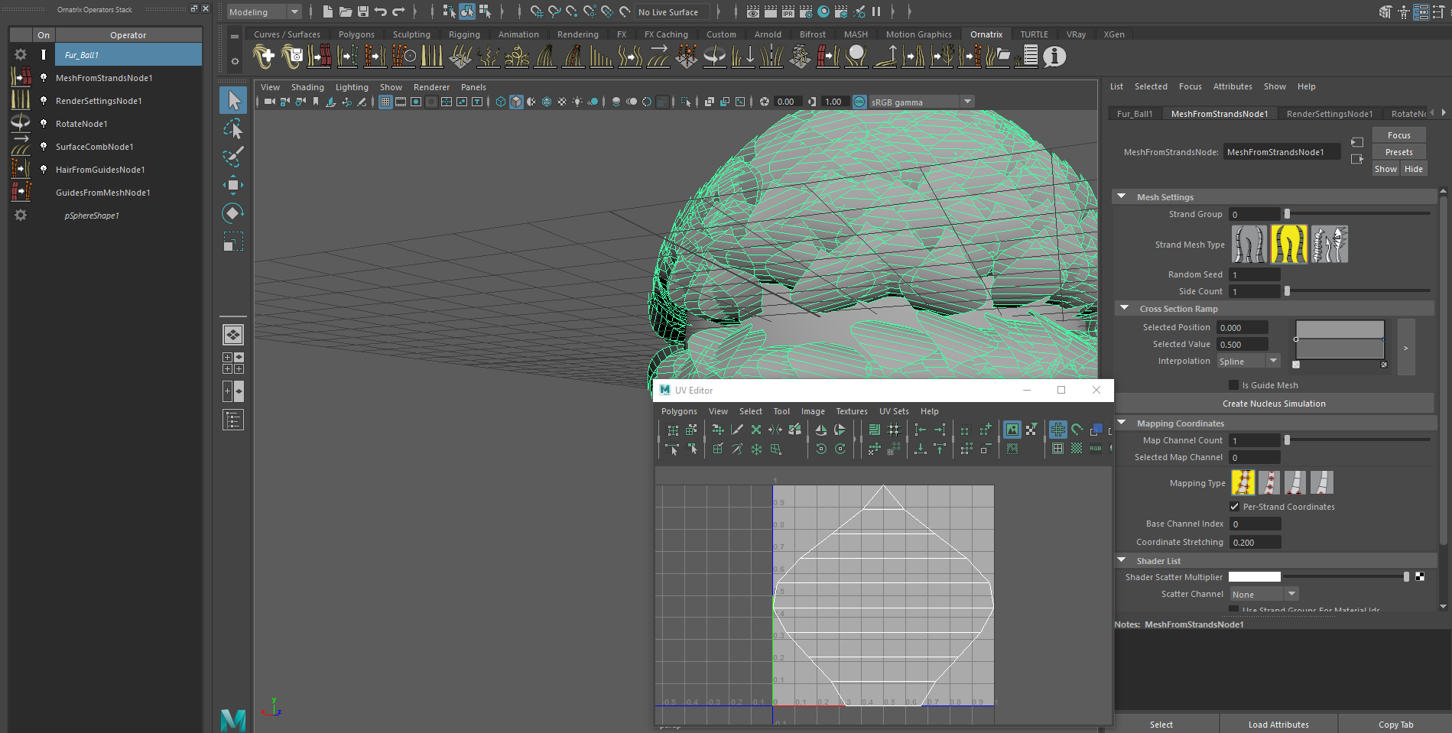The image size is (1452, 733).
Task: Adjust the Side Count slider
Action: 1288,291
